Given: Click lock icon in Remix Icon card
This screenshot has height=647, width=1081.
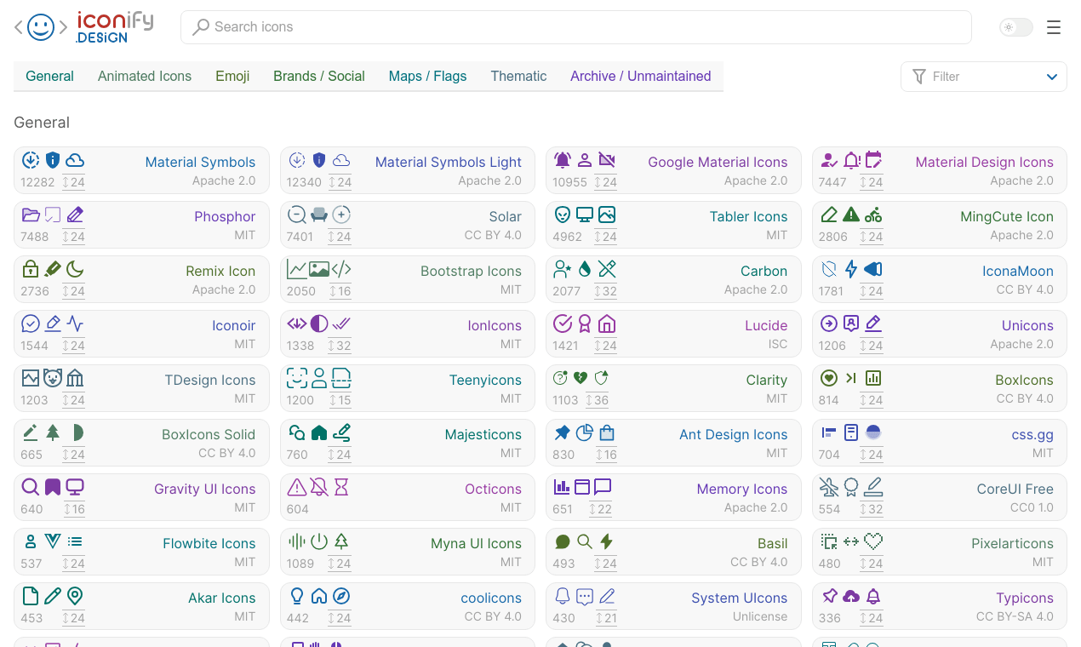Looking at the screenshot, I should tap(31, 269).
